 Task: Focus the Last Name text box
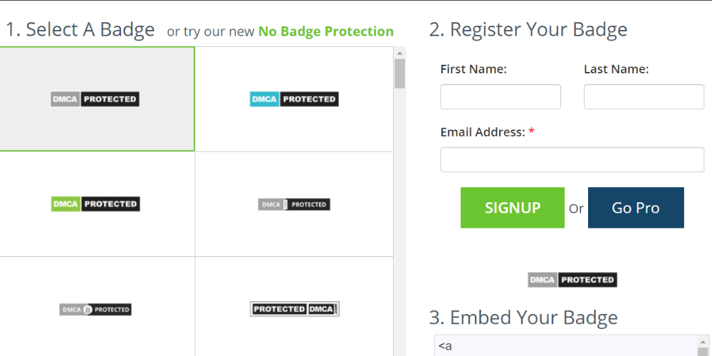(644, 97)
